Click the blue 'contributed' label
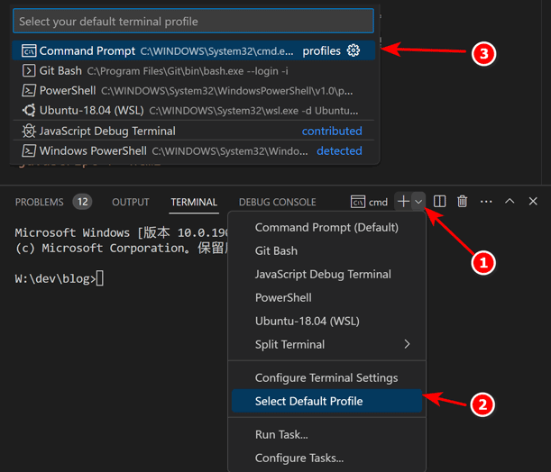 click(x=332, y=131)
